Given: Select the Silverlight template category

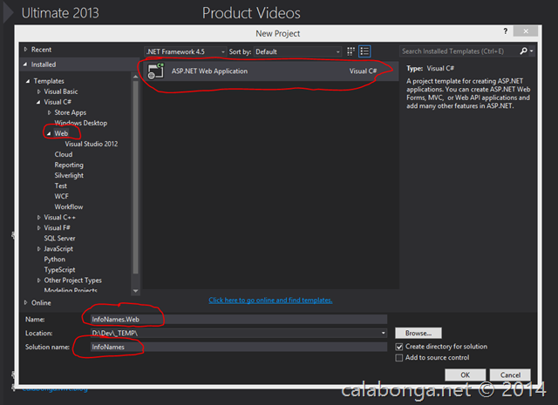Looking at the screenshot, I should click(x=69, y=175).
